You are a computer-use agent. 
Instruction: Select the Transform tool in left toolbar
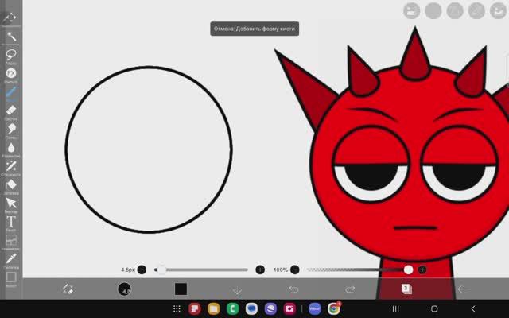click(x=10, y=17)
